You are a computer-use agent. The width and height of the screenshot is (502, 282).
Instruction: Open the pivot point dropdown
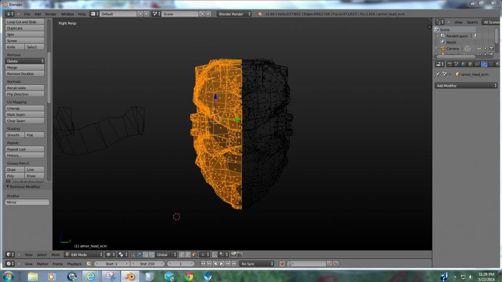[123, 255]
